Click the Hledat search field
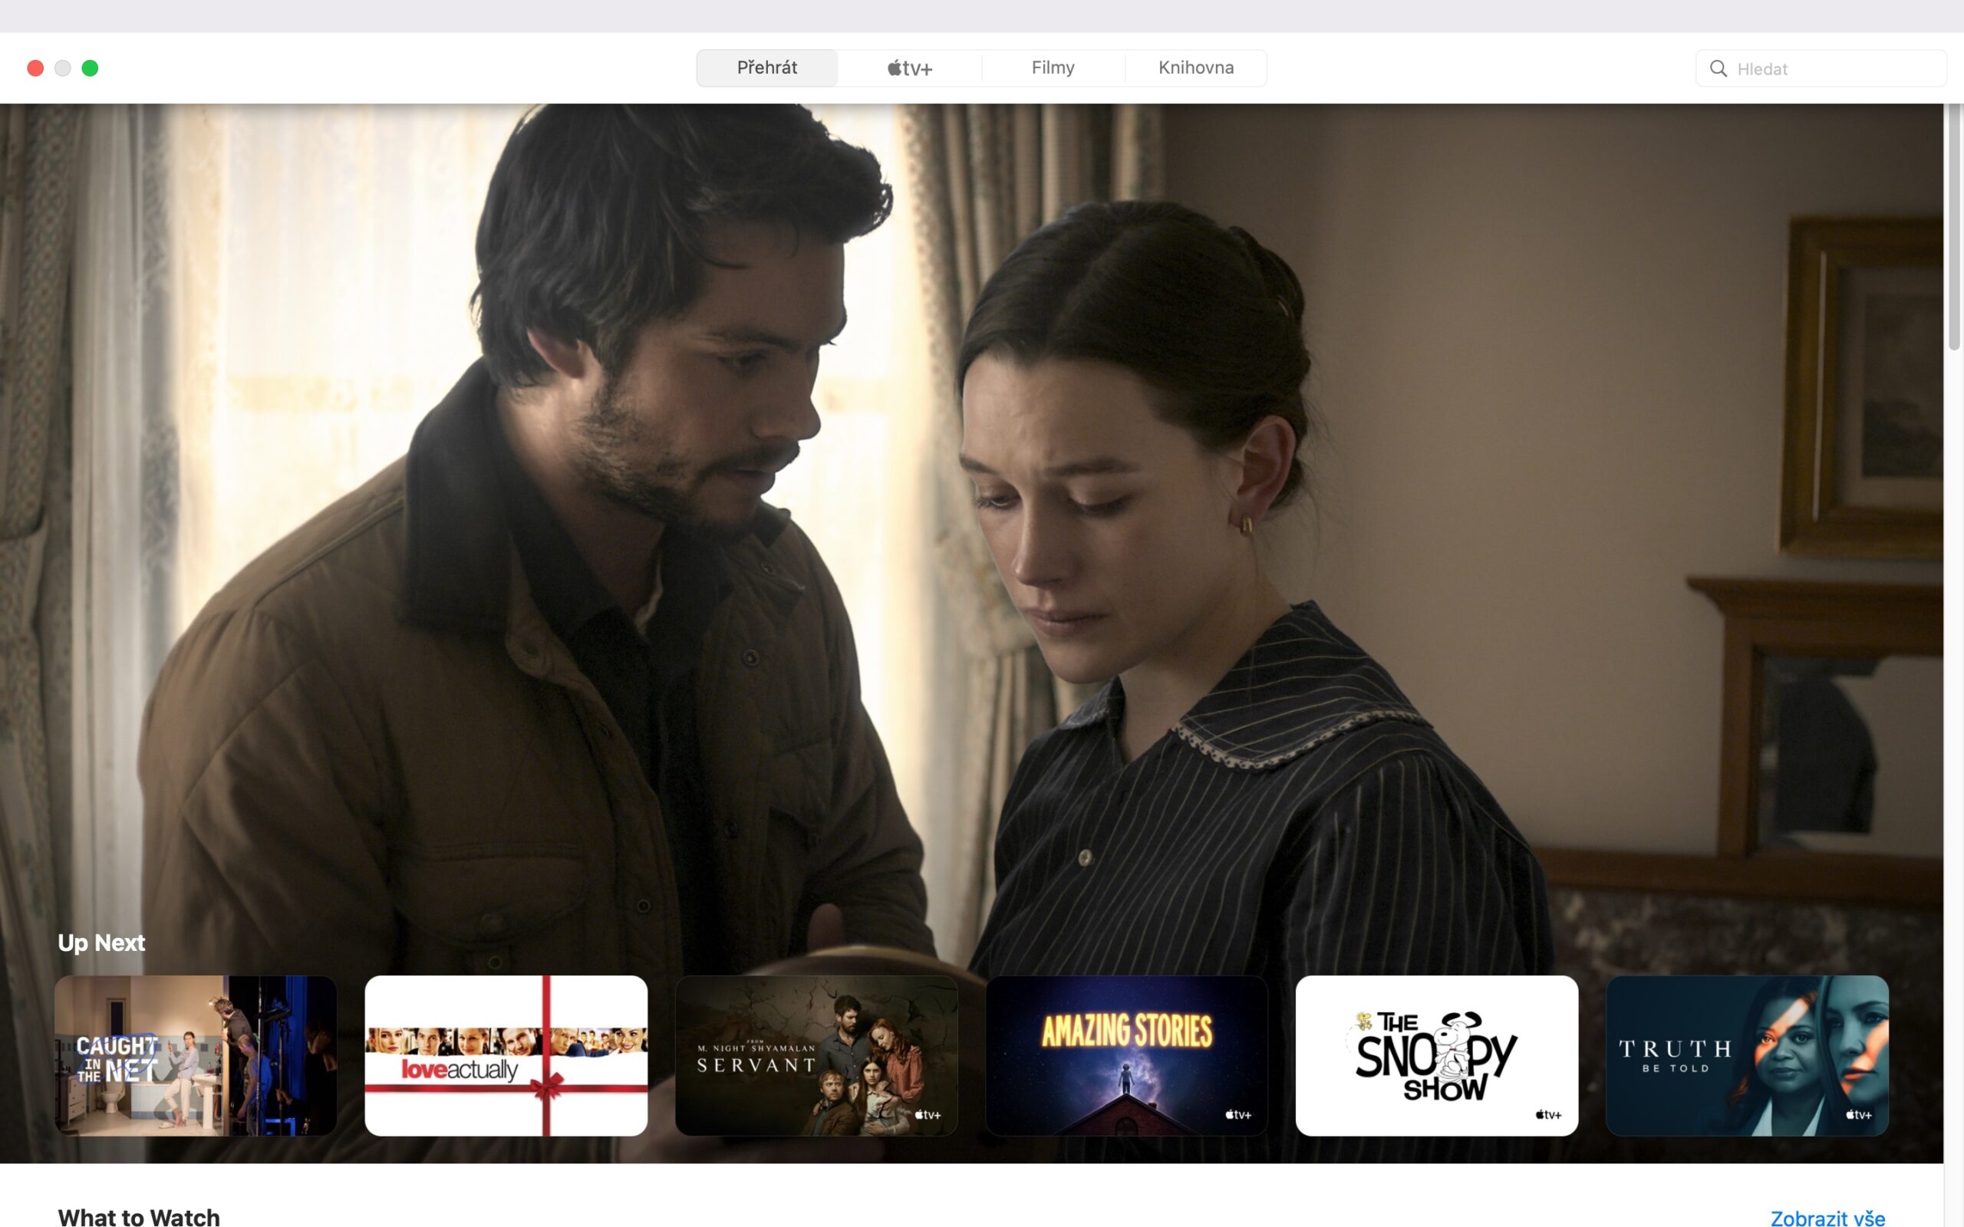This screenshot has width=1964, height=1227. [x=1822, y=68]
